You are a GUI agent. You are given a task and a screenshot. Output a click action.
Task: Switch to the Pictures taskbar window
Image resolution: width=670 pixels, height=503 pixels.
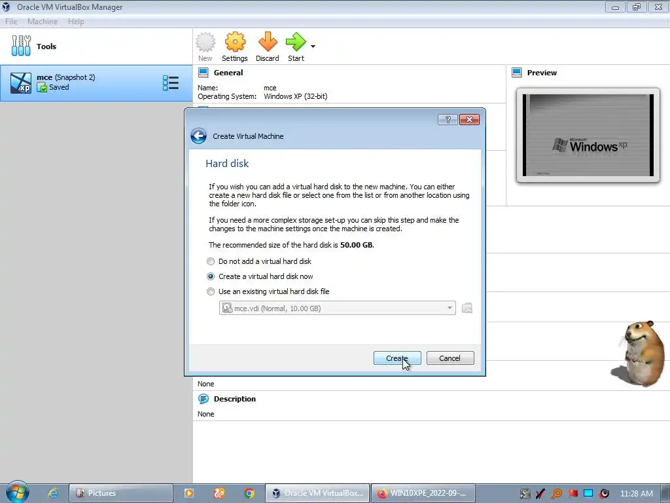pos(121,493)
